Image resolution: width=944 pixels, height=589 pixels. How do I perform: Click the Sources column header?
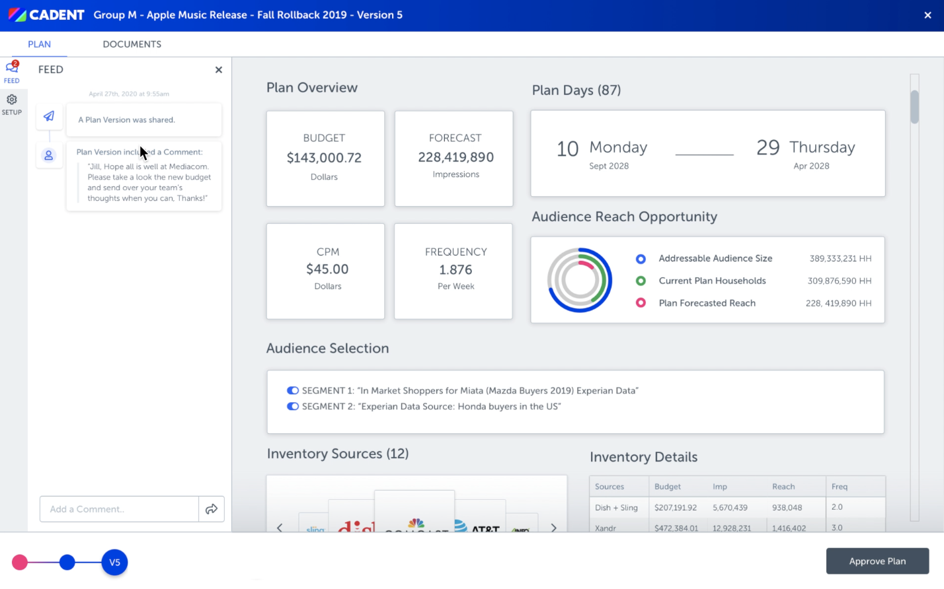(610, 487)
